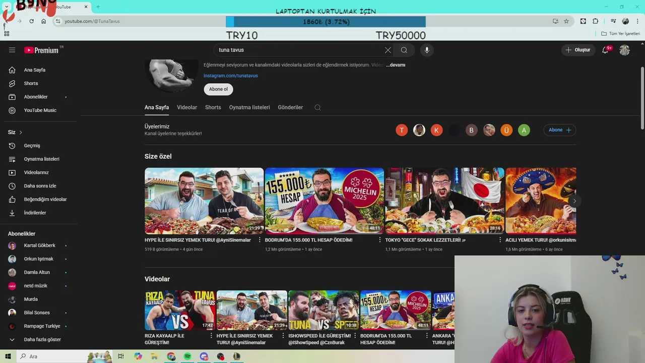The image size is (645, 363).
Task: Switch to the Shorts channel tab
Action: click(x=213, y=107)
